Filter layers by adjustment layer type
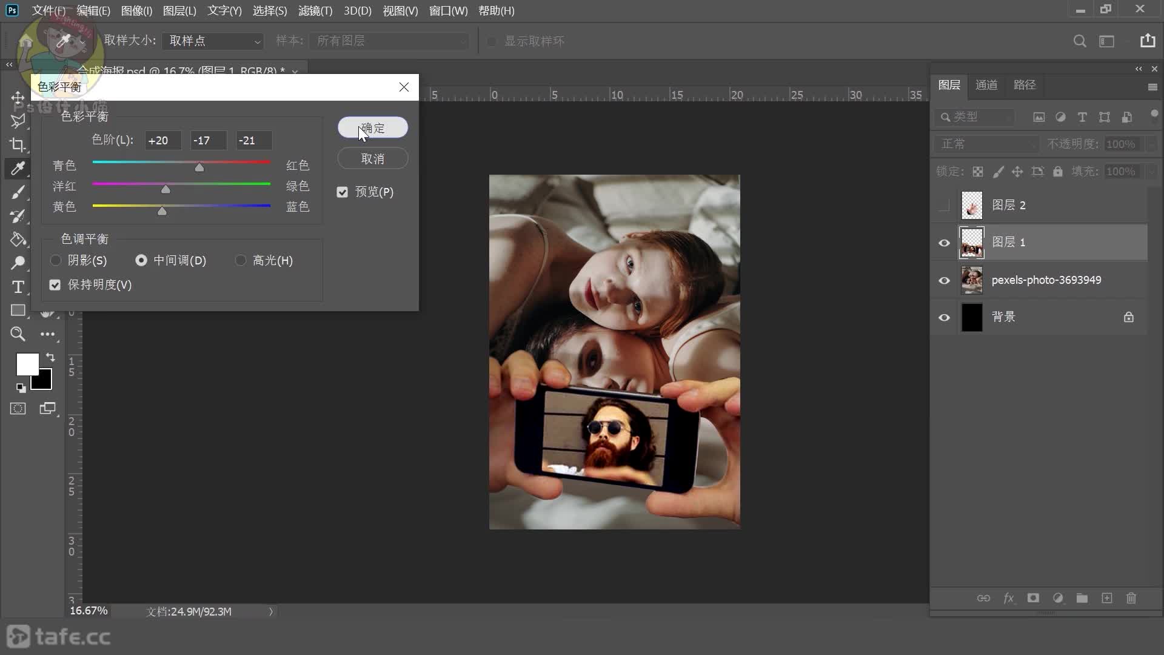 [x=1060, y=117]
